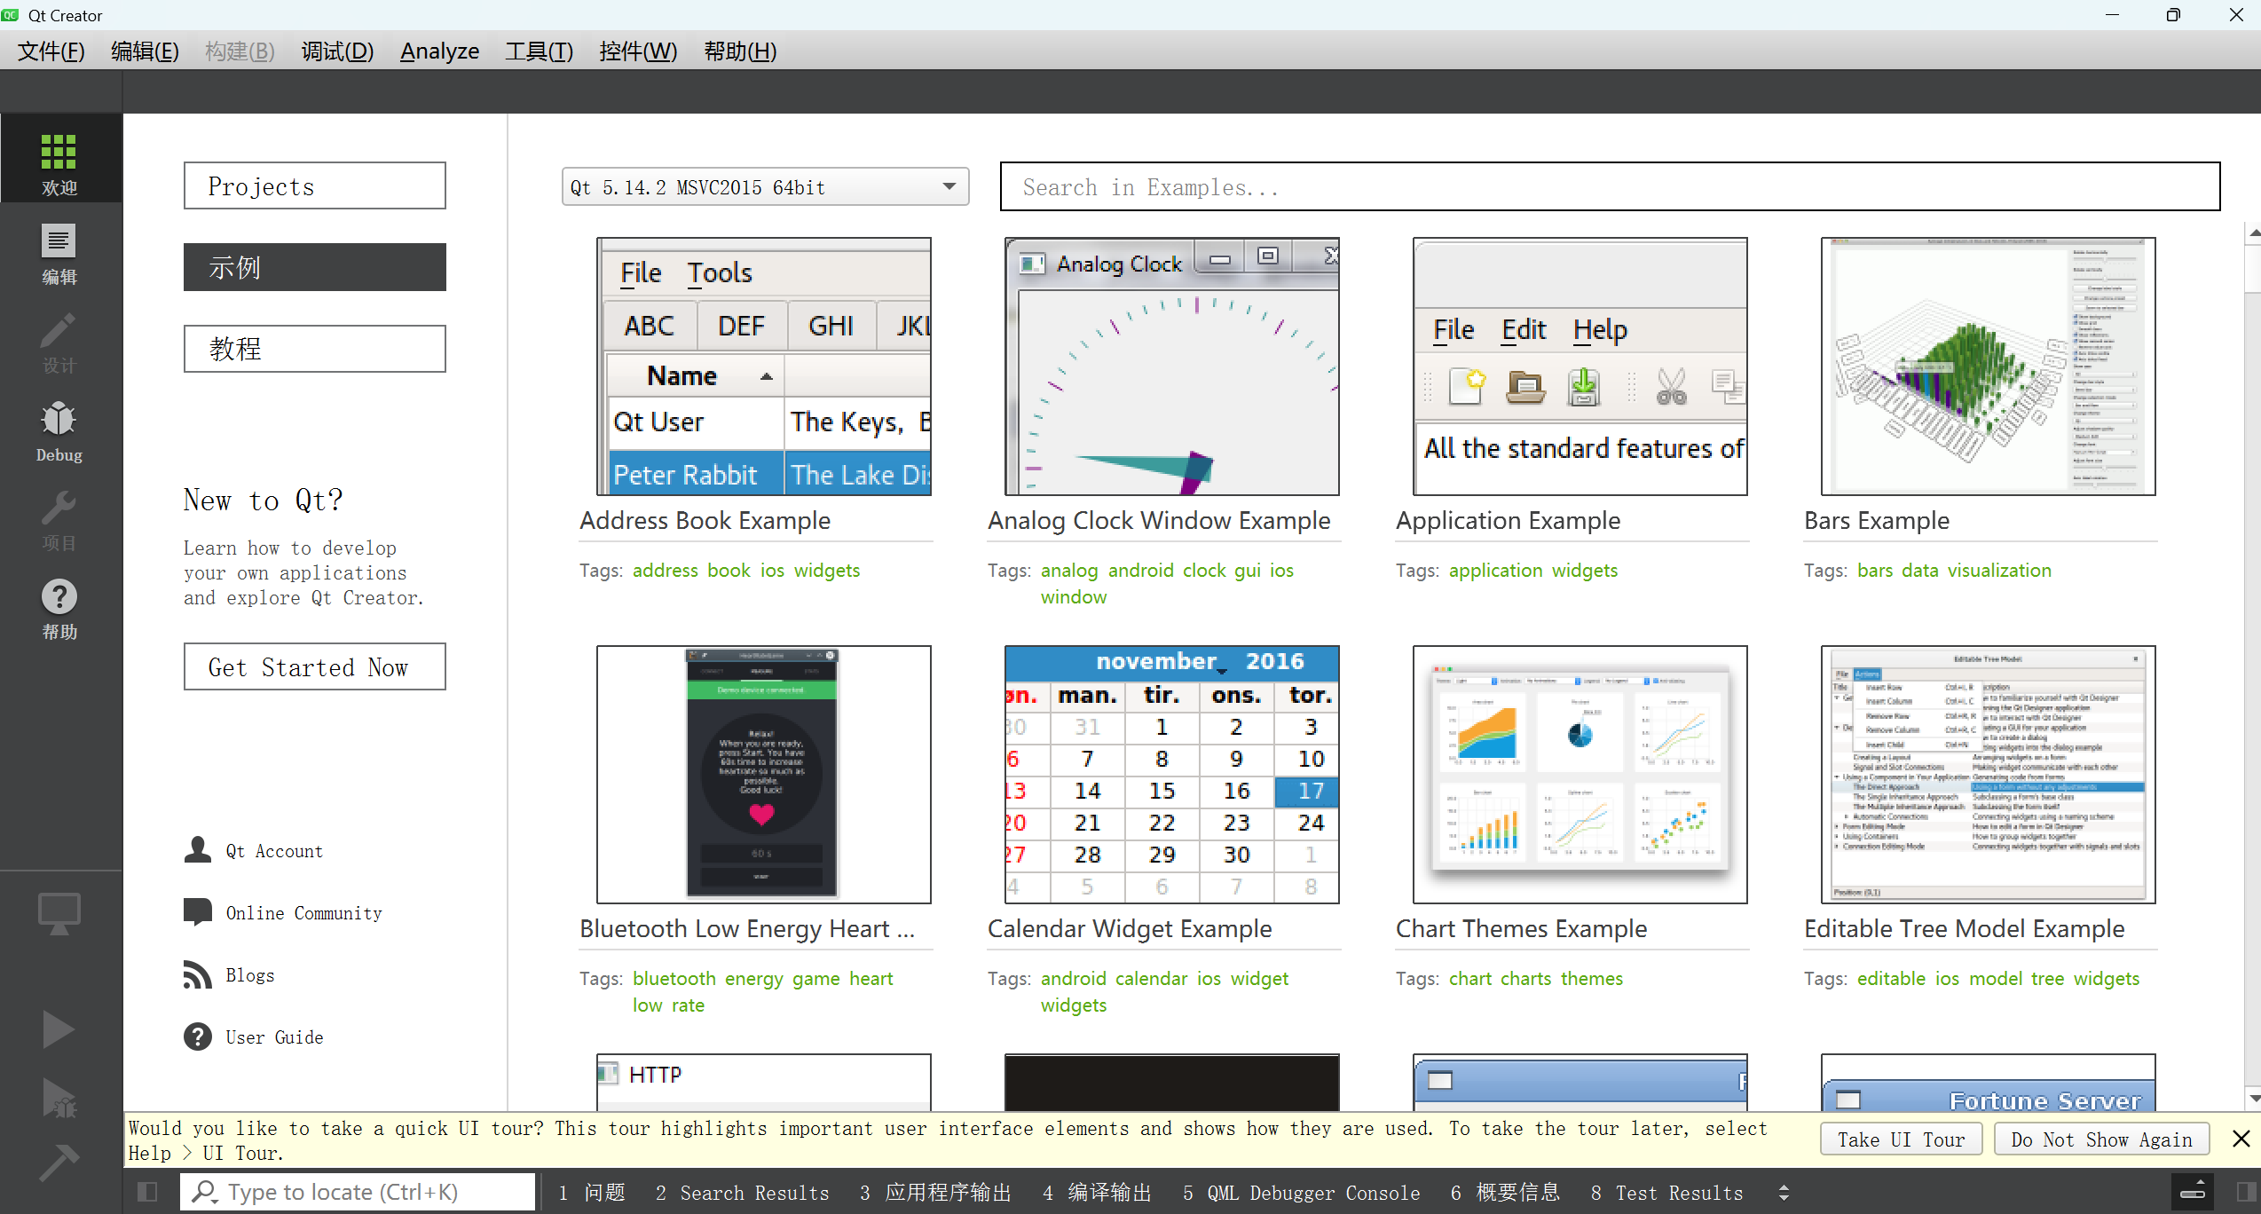Click Get Started Now button
The image size is (2261, 1214).
tap(314, 666)
